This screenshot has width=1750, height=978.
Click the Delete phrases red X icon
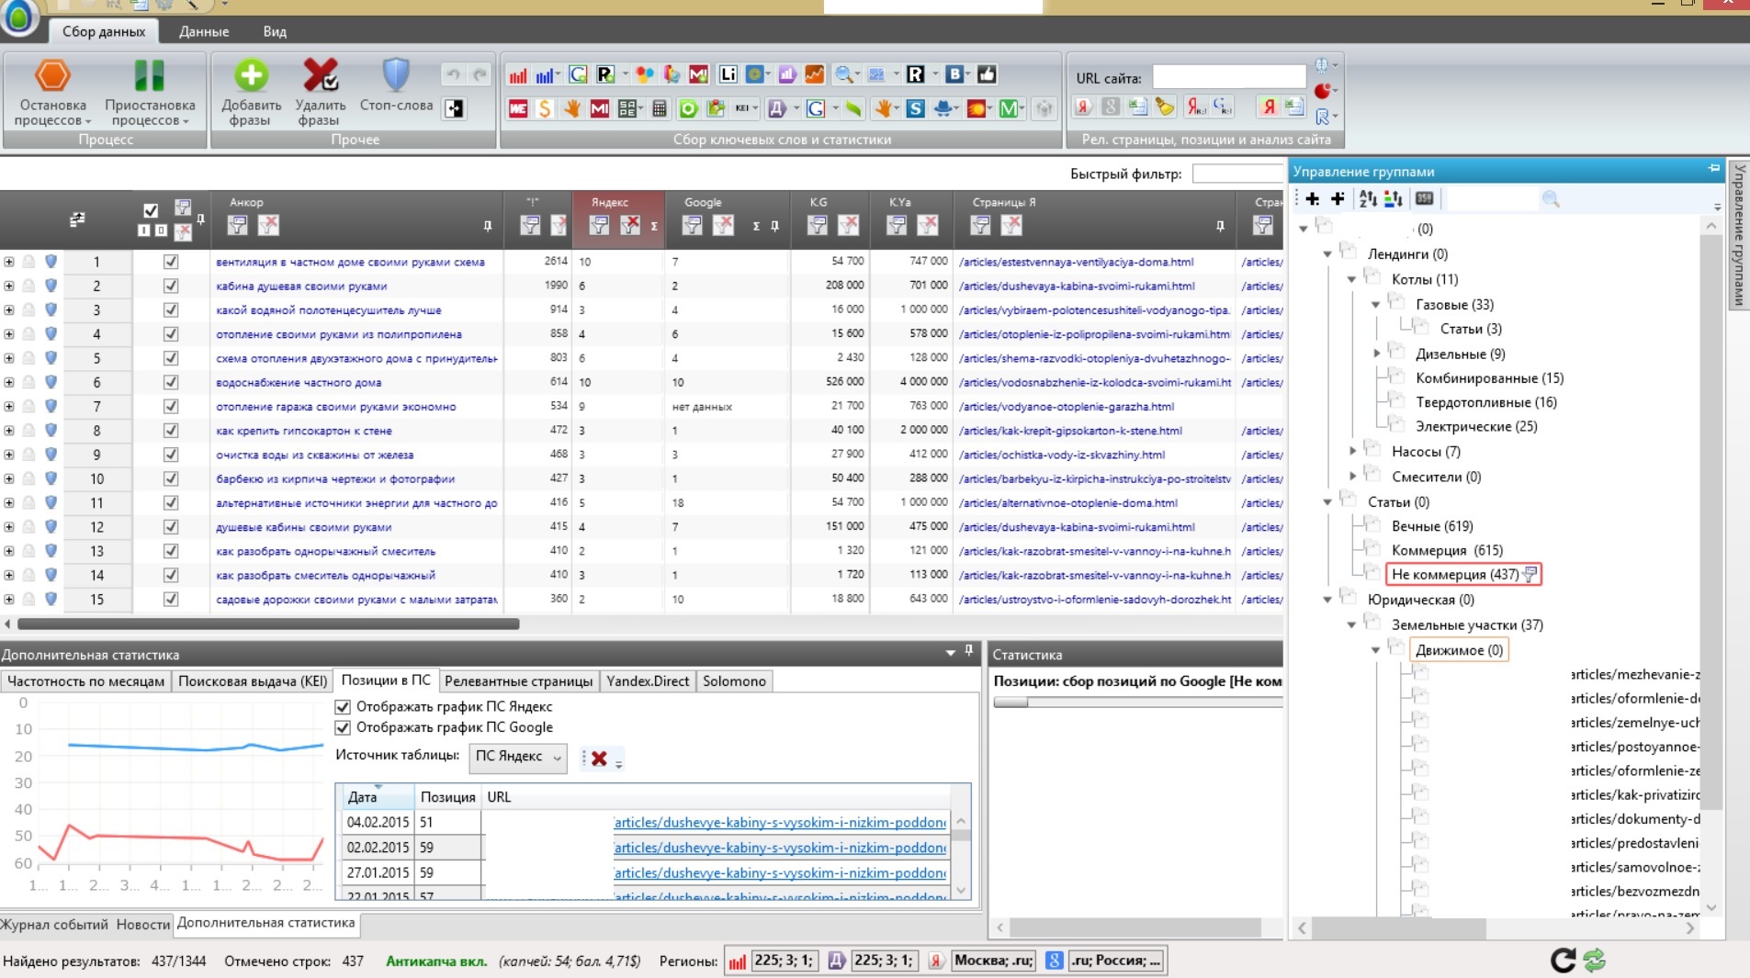321,75
